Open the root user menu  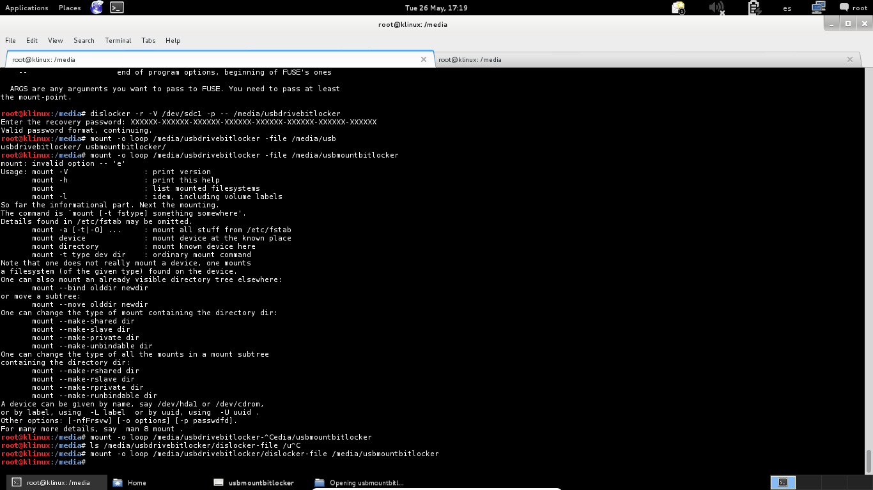[x=860, y=8]
